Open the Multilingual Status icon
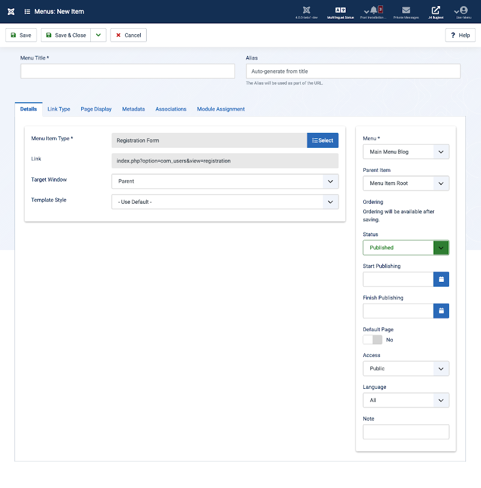This screenshot has height=488, width=481. coord(340,11)
